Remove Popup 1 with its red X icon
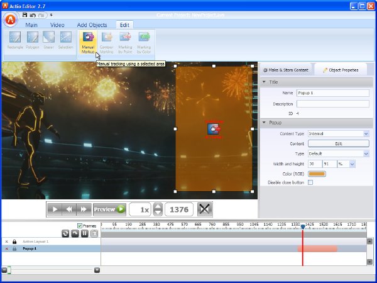The width and height of the screenshot is (377, 283). pyautogui.click(x=6, y=249)
